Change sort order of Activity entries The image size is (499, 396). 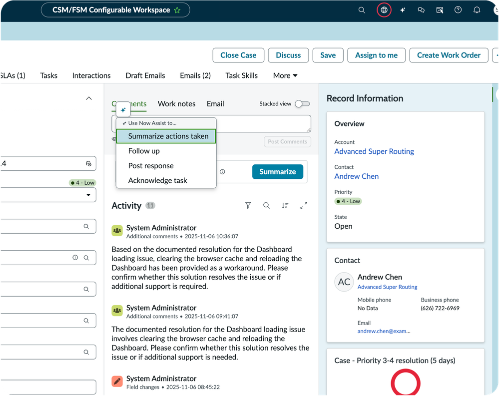click(x=285, y=205)
